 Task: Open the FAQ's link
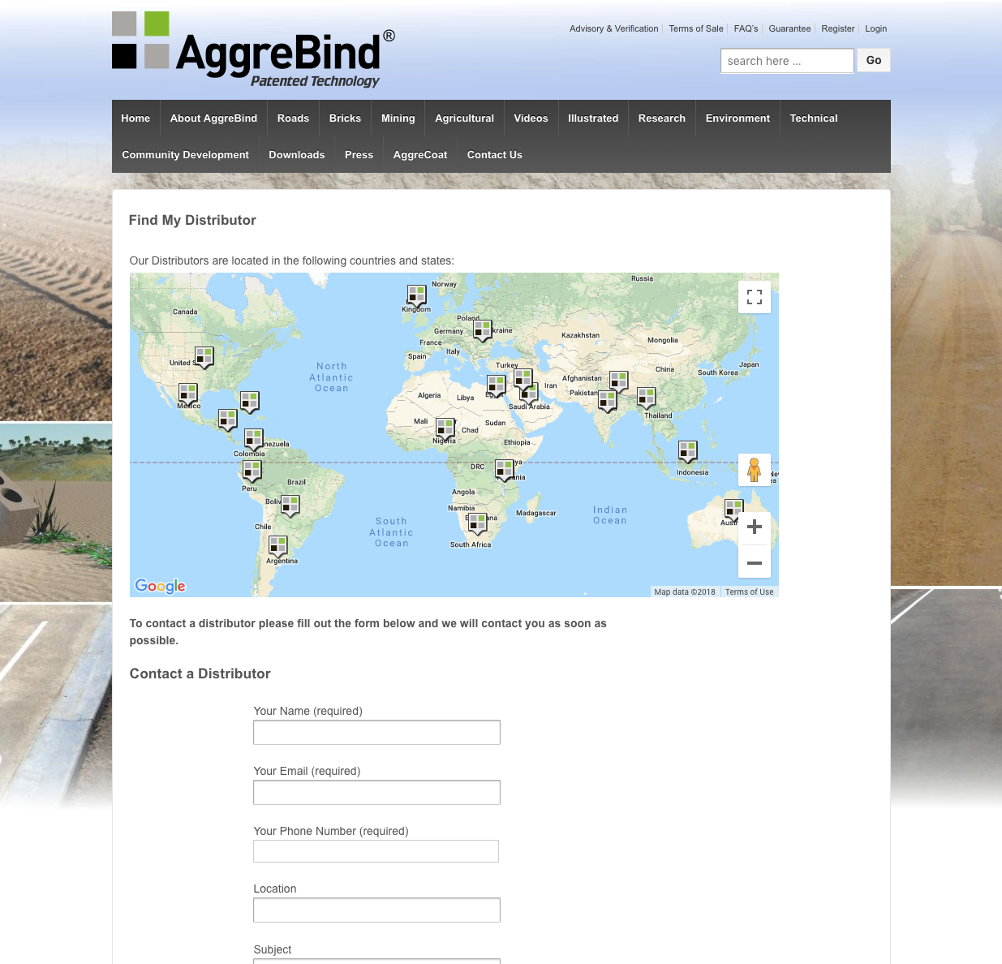(x=746, y=28)
